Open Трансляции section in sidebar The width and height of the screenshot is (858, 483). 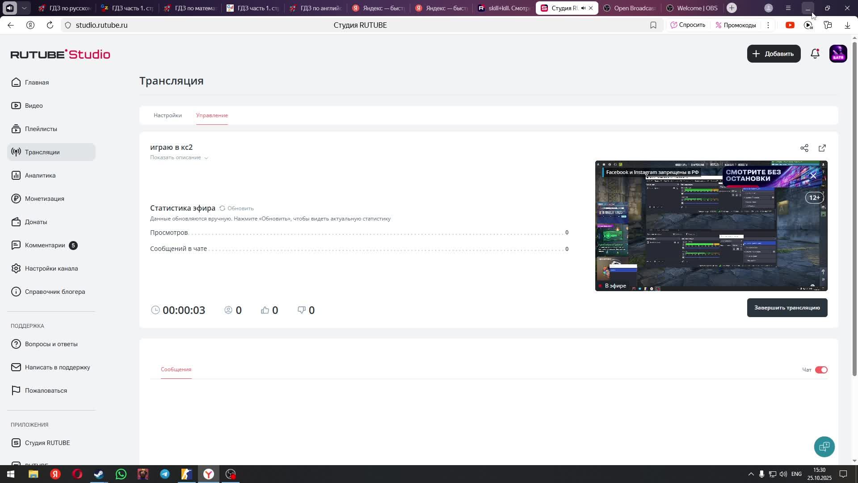coord(42,152)
